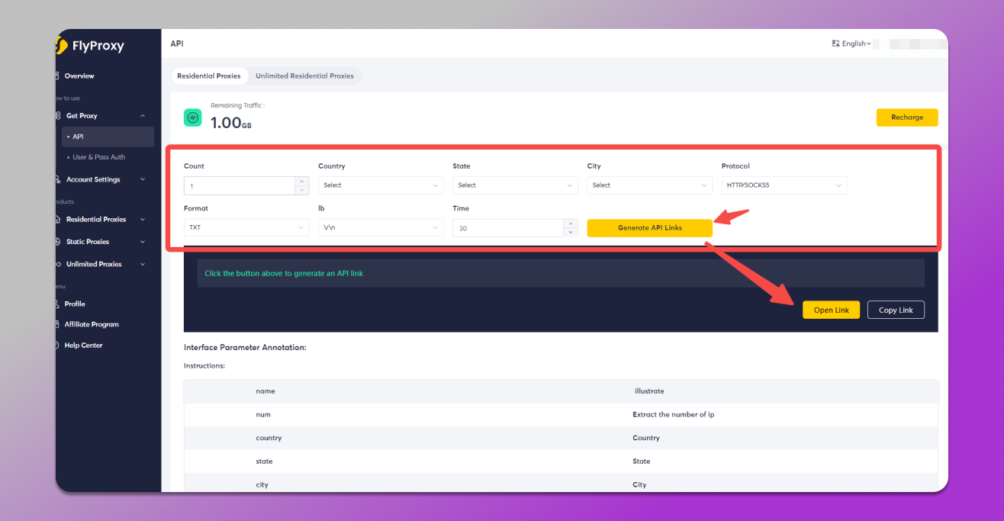Decrease Count with down arrow
1004x521 pixels.
pos(302,190)
